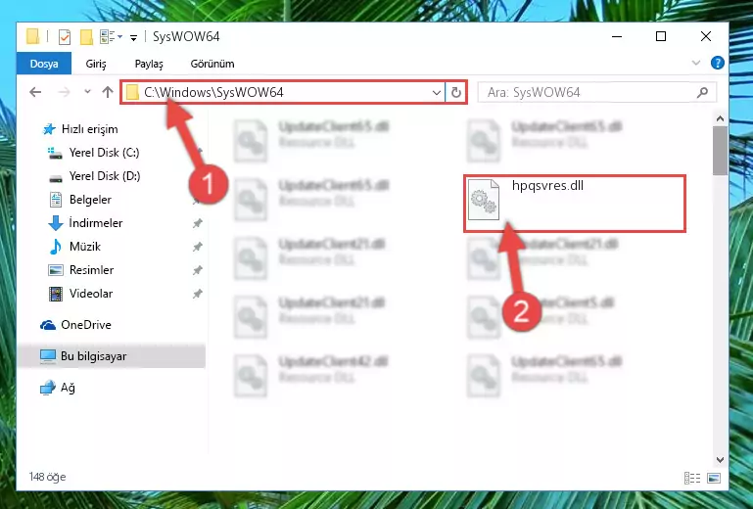Select the hpqsvres.dll file name
Screen dimensions: 753x509
[547, 186]
